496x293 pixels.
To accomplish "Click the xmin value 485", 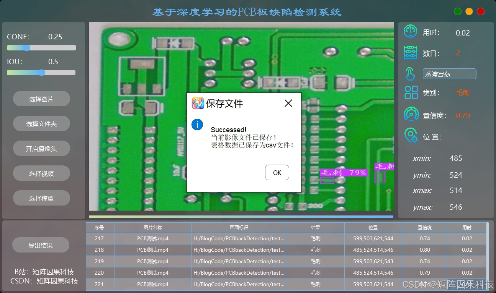I will [456, 158].
